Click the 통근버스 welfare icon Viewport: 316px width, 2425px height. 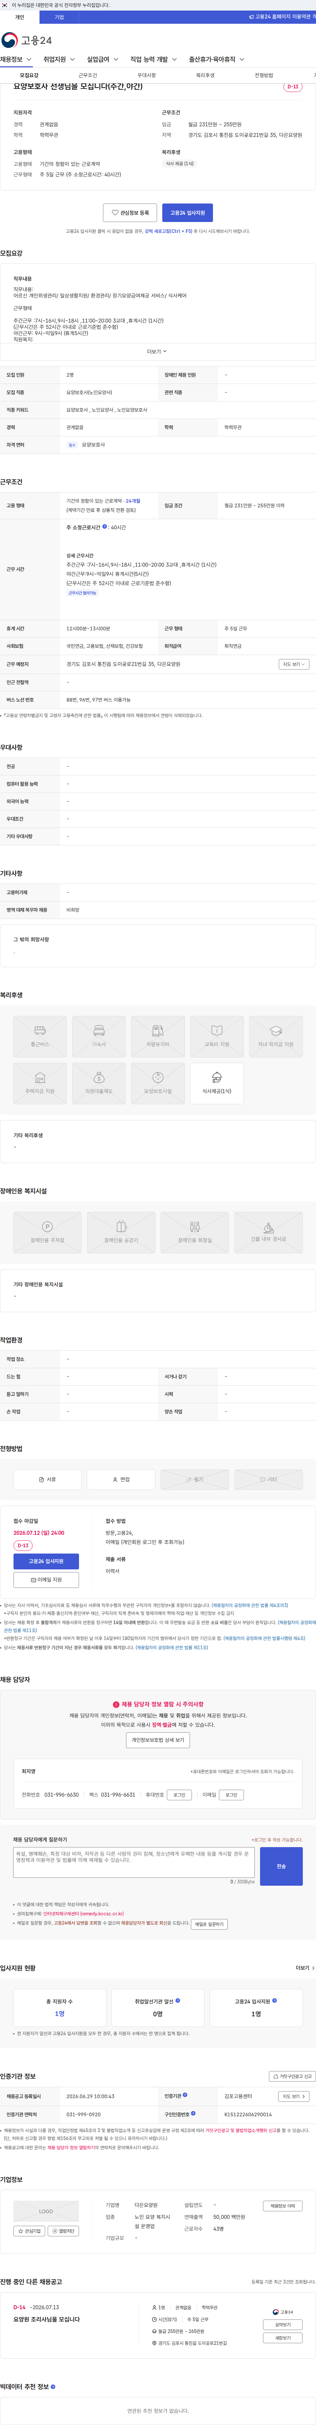pyautogui.click(x=39, y=1036)
